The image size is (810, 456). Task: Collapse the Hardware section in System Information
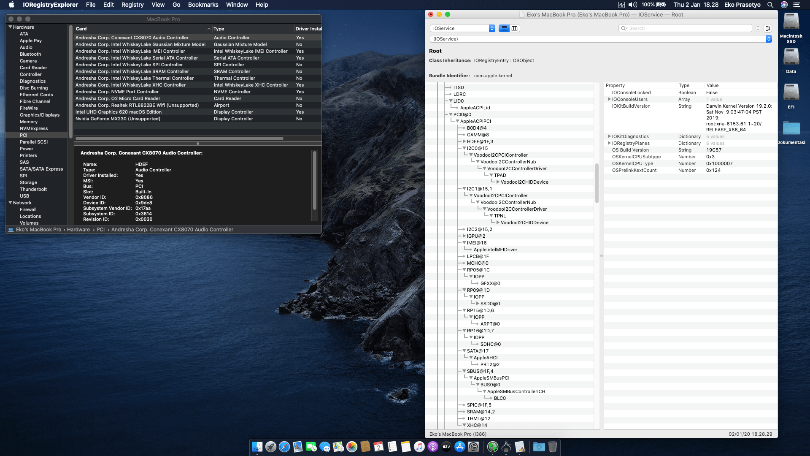[x=10, y=27]
